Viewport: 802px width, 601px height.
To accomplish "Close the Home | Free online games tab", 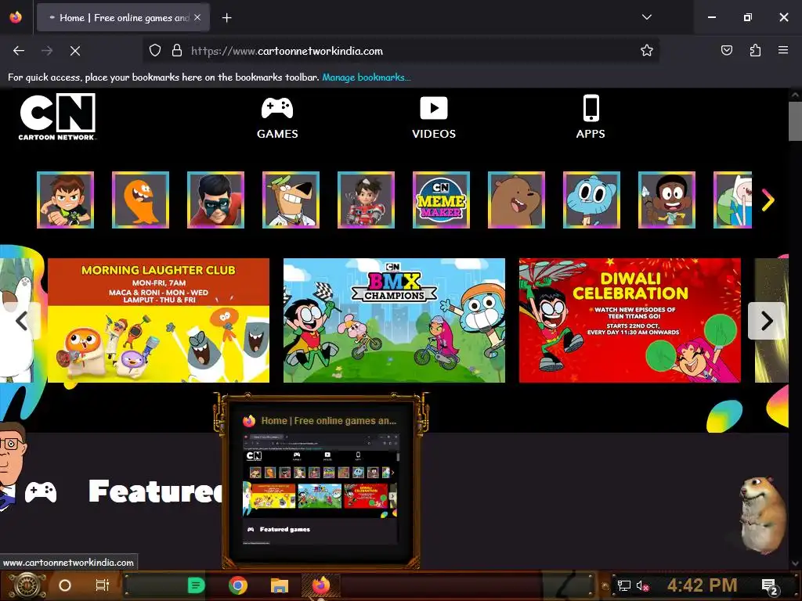I will click(197, 18).
